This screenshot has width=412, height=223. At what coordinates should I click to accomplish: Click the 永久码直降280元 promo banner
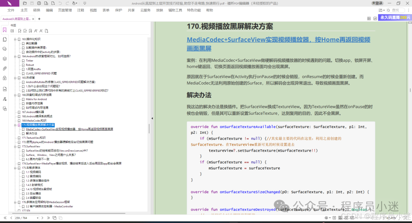(395, 17)
